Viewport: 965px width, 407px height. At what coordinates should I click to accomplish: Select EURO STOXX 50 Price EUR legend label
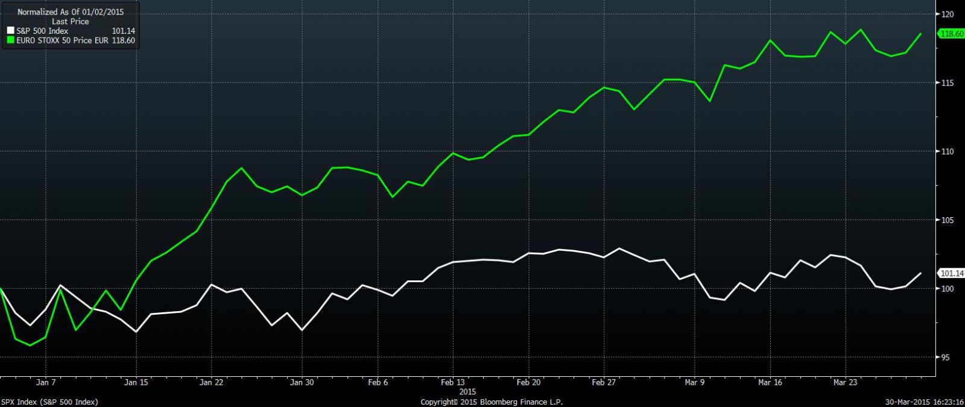tap(63, 40)
